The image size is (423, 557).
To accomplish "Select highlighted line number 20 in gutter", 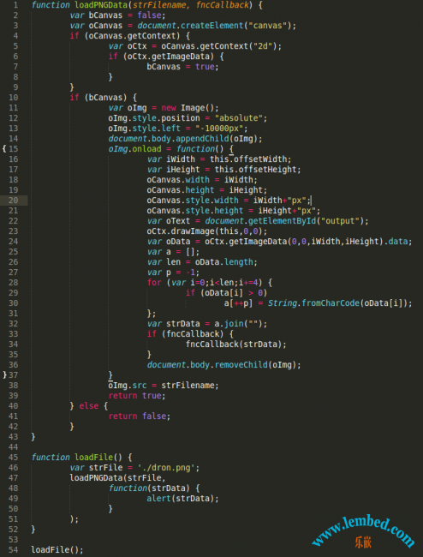I will tap(13, 201).
